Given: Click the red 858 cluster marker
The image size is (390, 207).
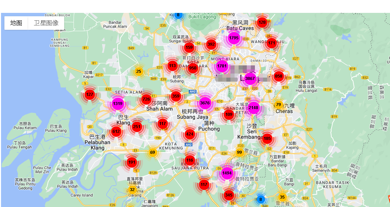Looking at the screenshot, I should (x=279, y=76).
